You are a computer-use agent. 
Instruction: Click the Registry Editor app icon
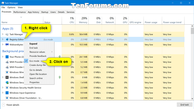coord(7,39)
